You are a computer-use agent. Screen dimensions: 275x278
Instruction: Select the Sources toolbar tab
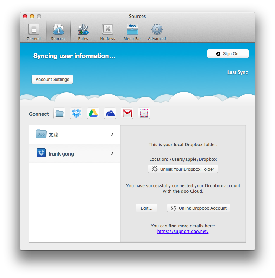tap(58, 32)
